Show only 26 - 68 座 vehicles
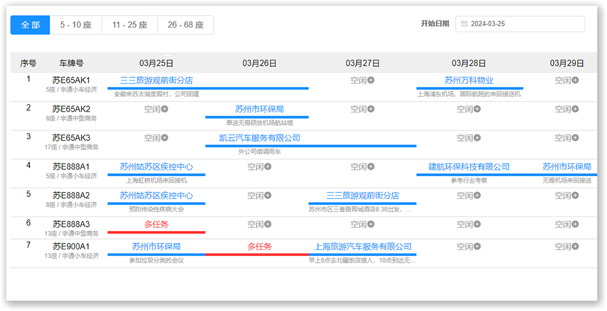This screenshot has height=311, width=607. pos(185,25)
